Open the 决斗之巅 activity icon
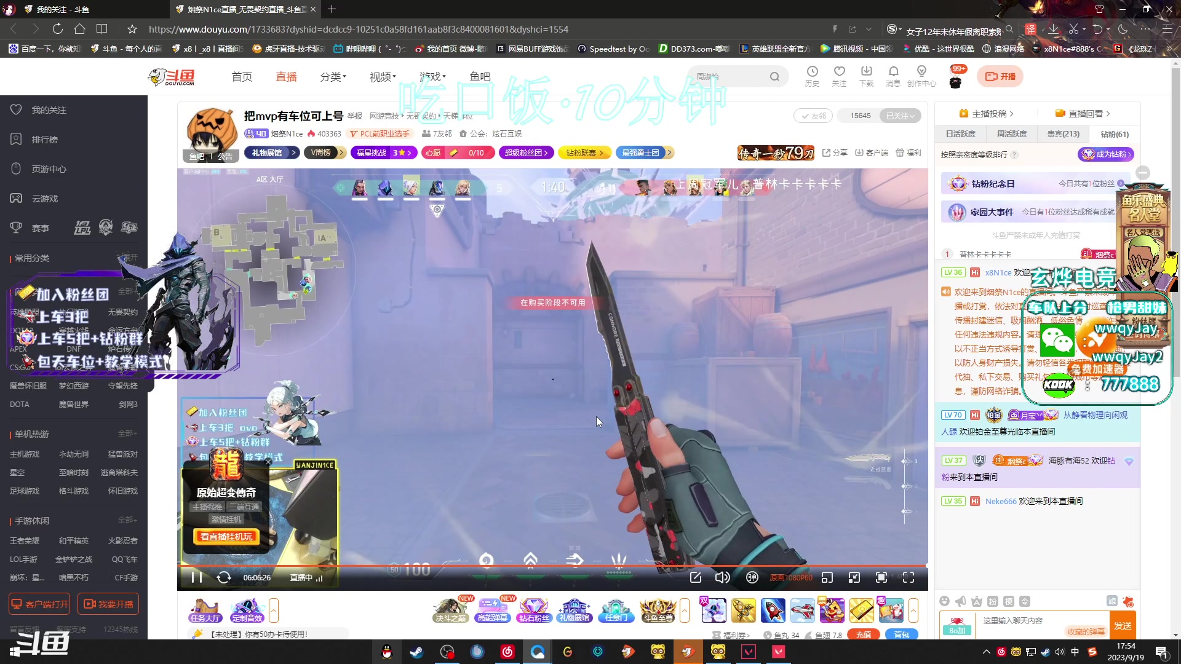1181x664 pixels. point(451,611)
